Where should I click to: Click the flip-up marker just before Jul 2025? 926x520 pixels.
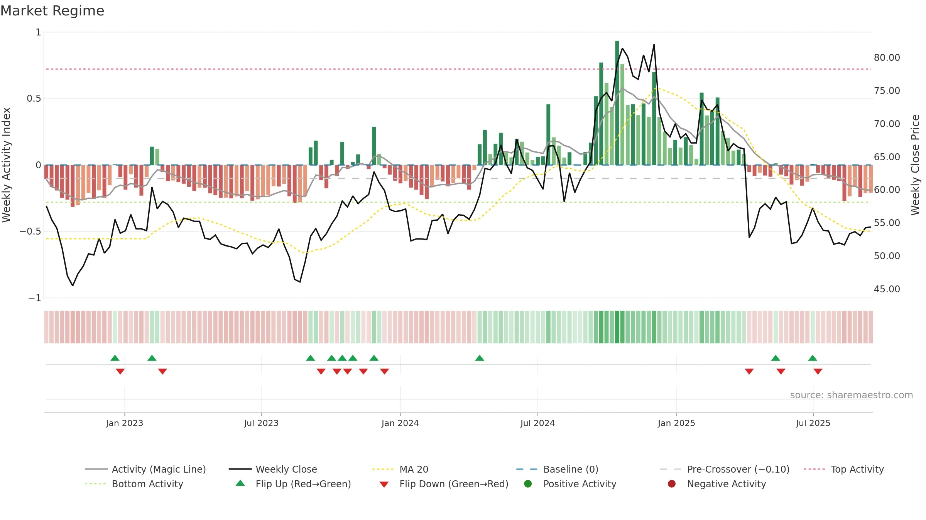click(x=813, y=358)
